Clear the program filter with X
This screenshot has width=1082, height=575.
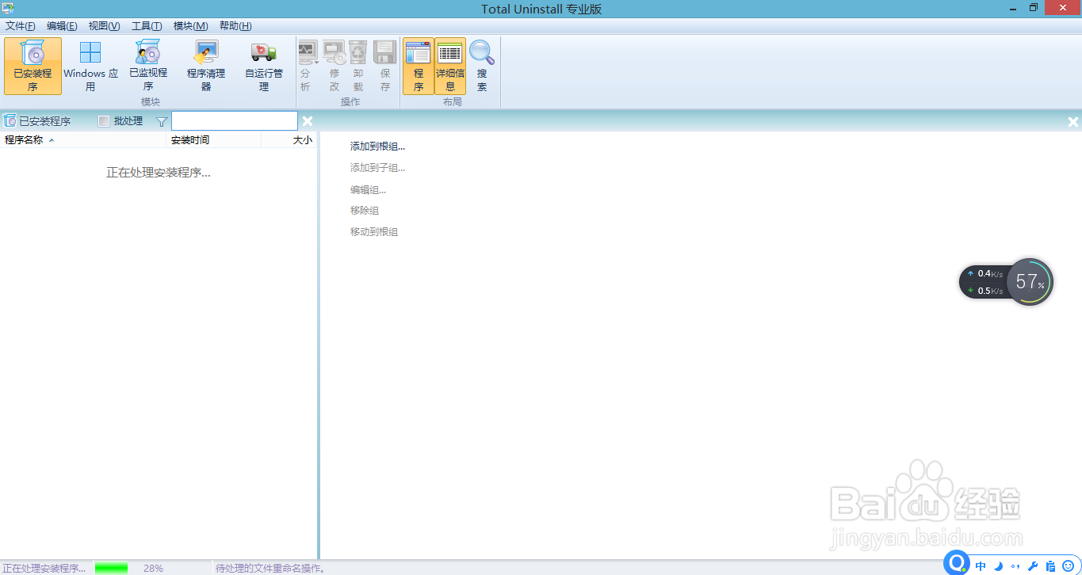308,121
